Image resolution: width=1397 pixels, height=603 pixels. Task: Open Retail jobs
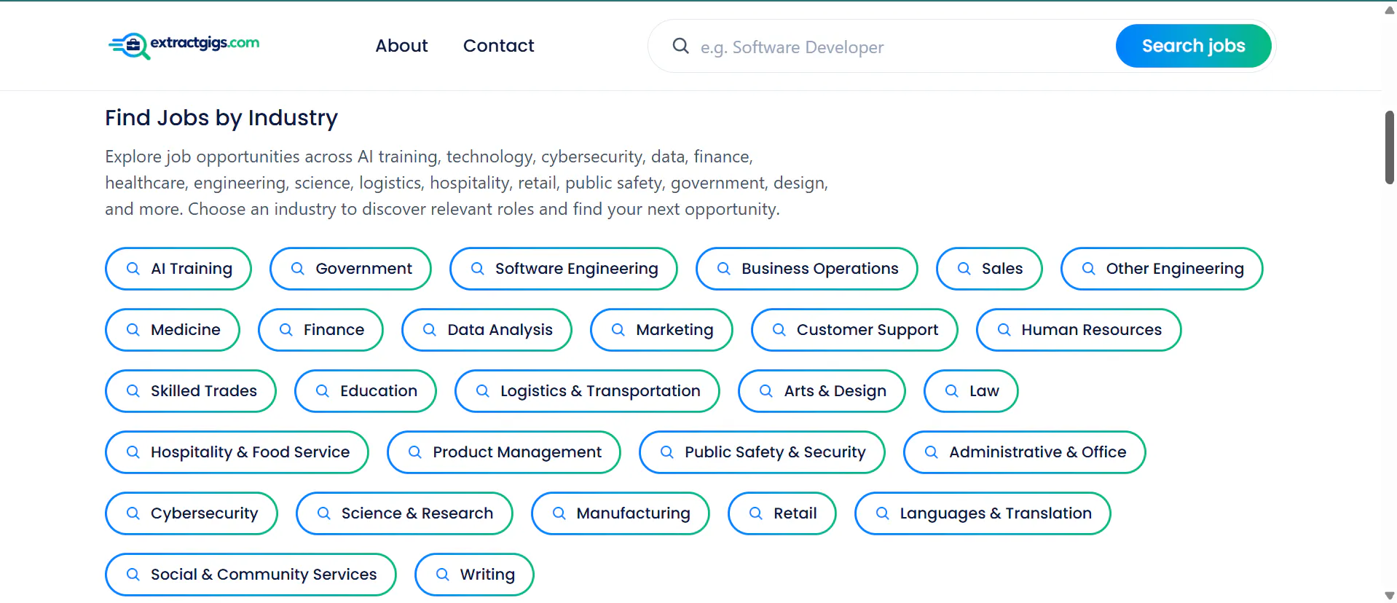click(782, 513)
